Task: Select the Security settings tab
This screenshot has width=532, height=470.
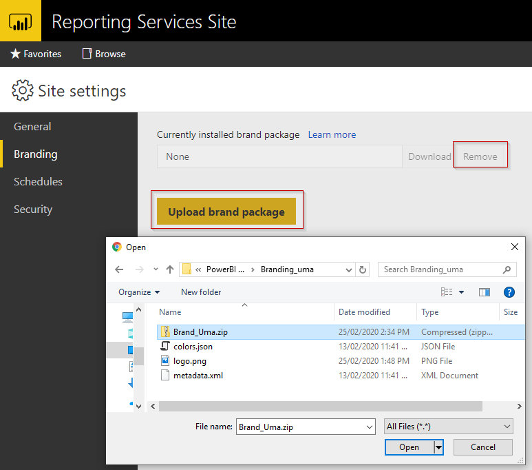Action: click(33, 209)
